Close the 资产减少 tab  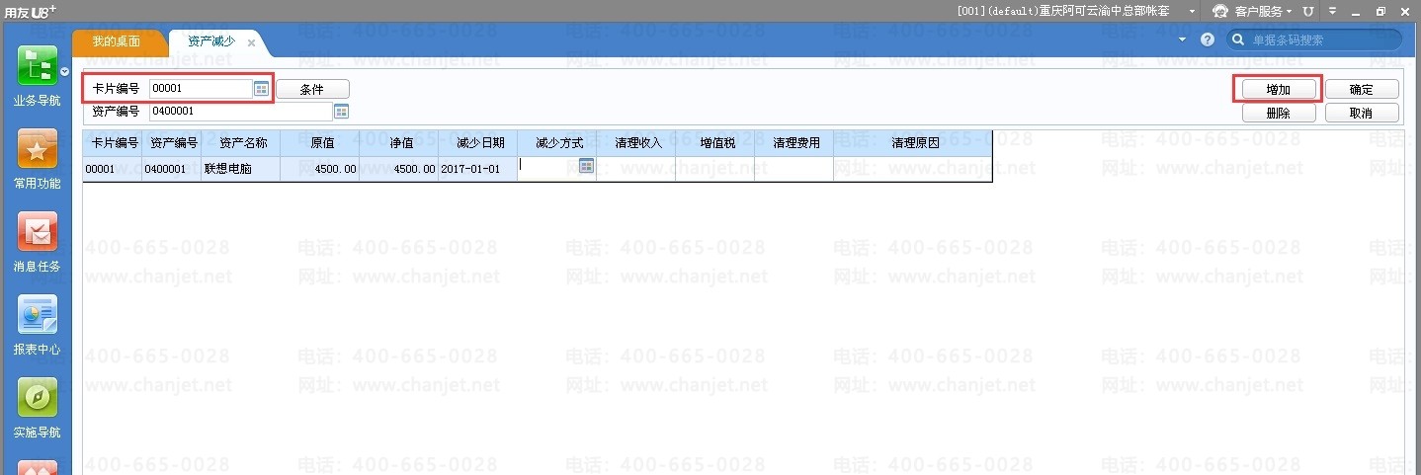[251, 42]
